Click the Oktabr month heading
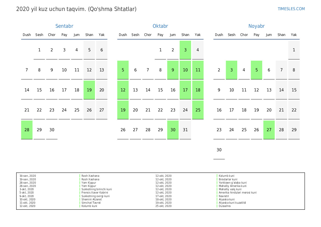321x227 pixels. coord(160,26)
